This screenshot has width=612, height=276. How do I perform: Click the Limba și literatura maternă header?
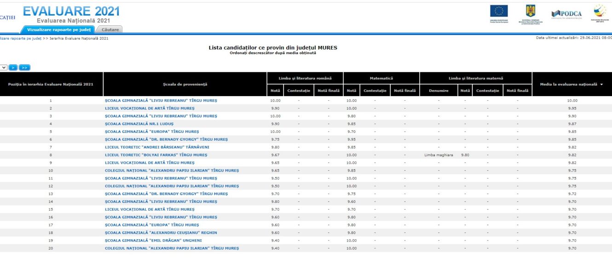[x=476, y=78]
